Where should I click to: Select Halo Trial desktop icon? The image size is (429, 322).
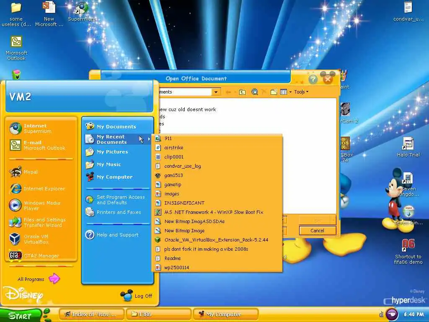pyautogui.click(x=408, y=147)
